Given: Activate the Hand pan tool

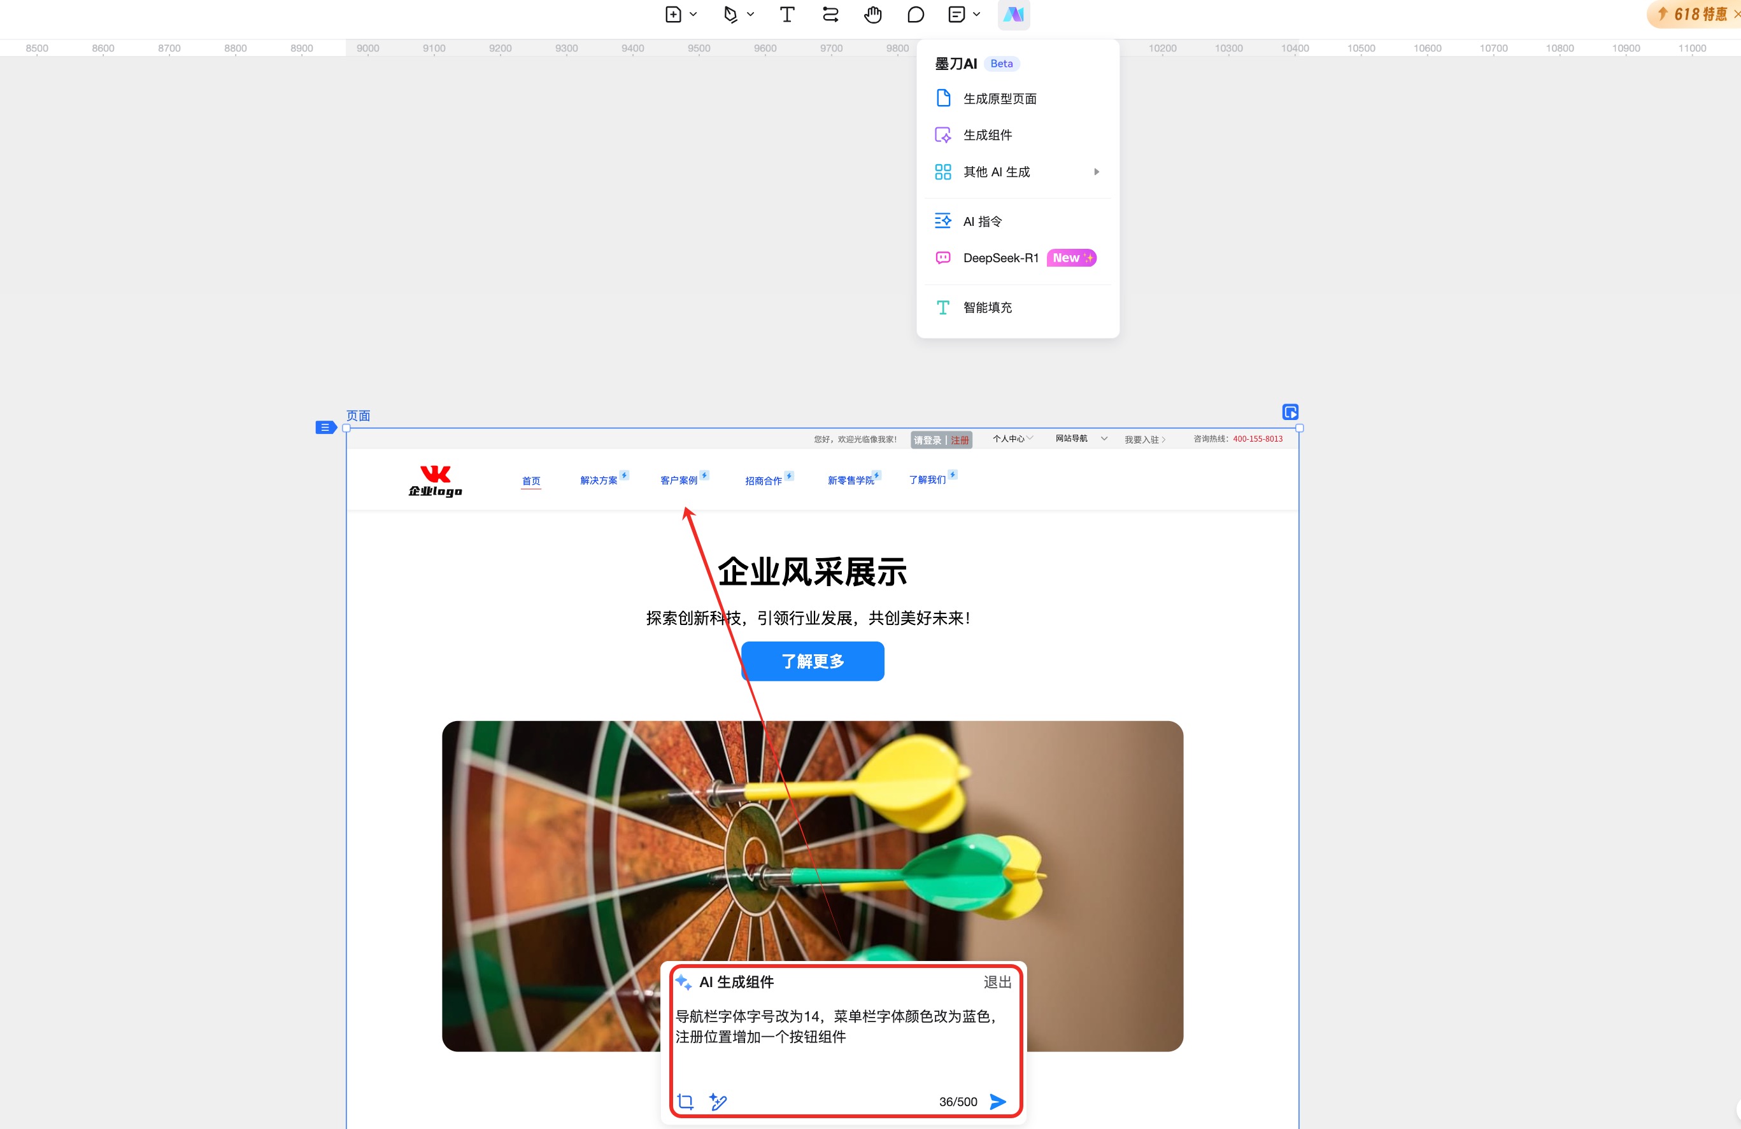Looking at the screenshot, I should tap(872, 15).
